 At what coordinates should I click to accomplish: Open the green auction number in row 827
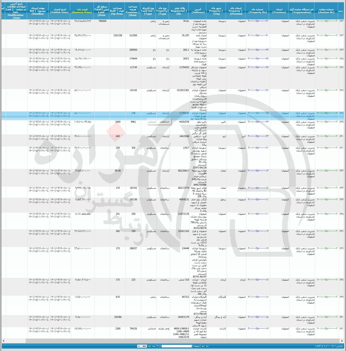pyautogui.click(x=327, y=90)
